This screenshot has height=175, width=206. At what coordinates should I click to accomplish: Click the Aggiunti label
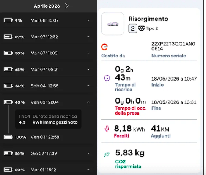pyautogui.click(x=161, y=136)
